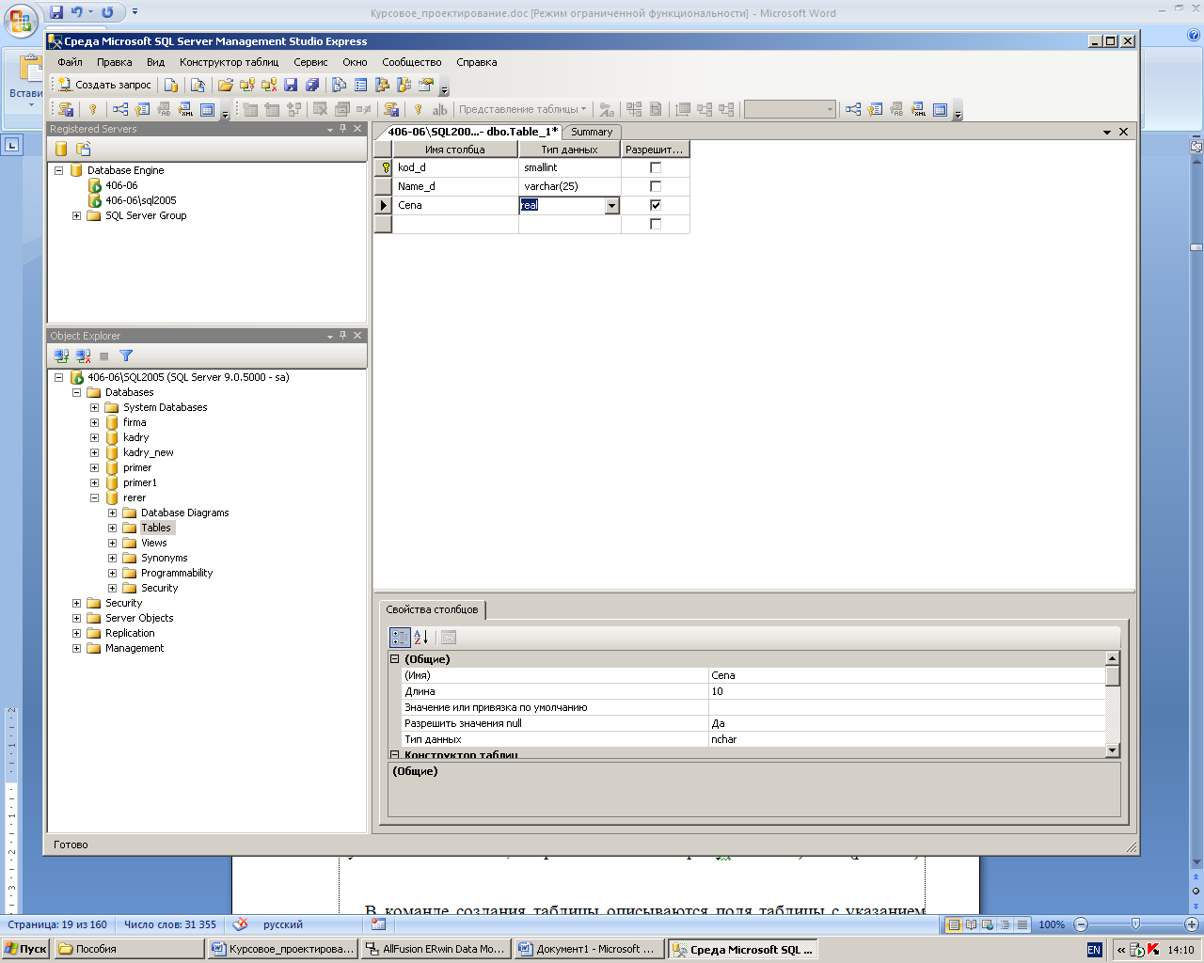Open Пособия folder from taskbar
Screen dimensions: 1204x963
[x=129, y=949]
